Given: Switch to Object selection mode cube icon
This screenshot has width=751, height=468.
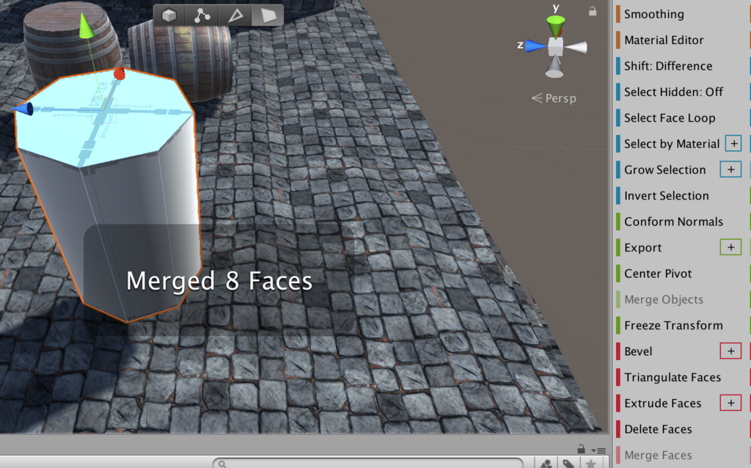Looking at the screenshot, I should 169,15.
